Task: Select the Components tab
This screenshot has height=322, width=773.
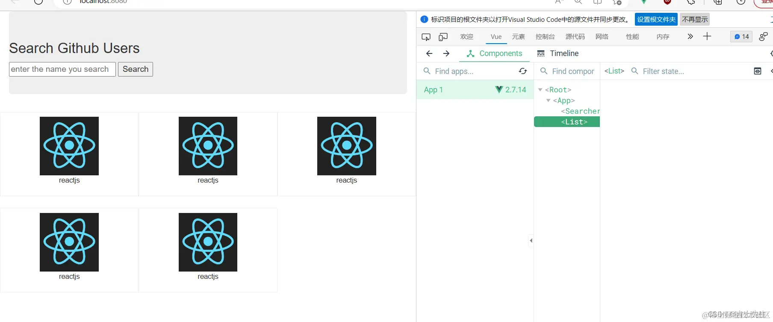Action: pyautogui.click(x=494, y=53)
